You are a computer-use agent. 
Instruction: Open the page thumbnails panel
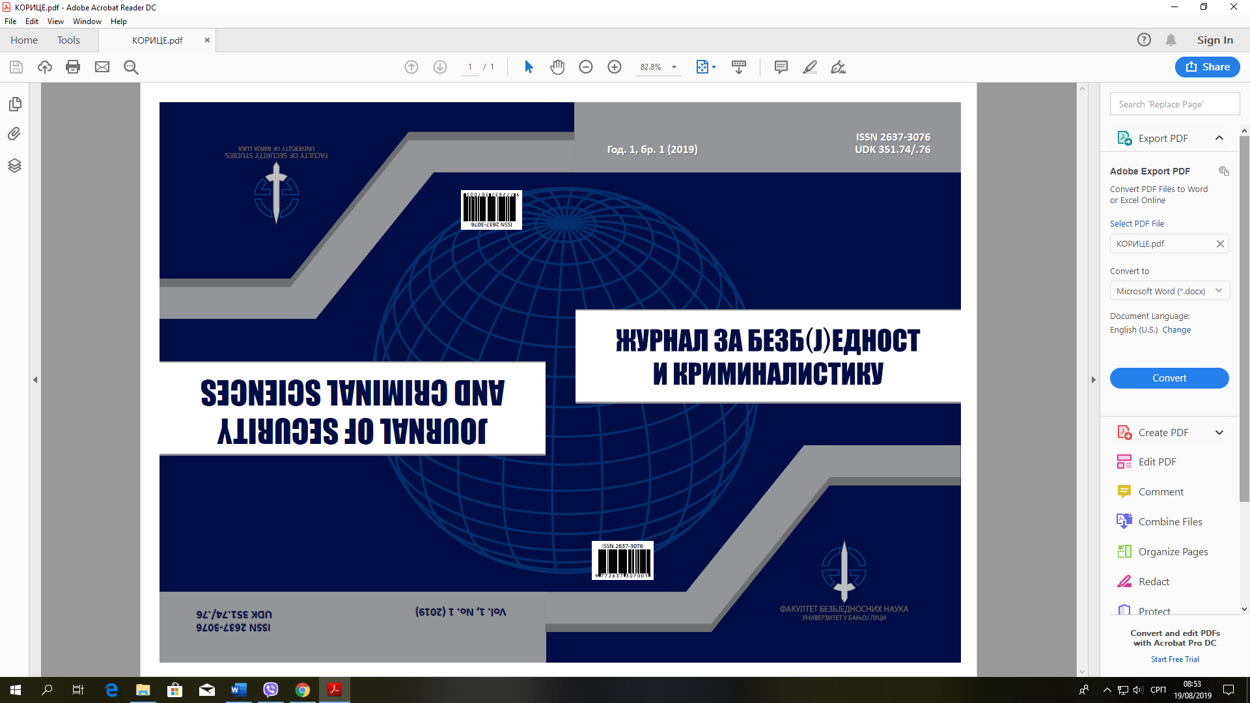14,104
